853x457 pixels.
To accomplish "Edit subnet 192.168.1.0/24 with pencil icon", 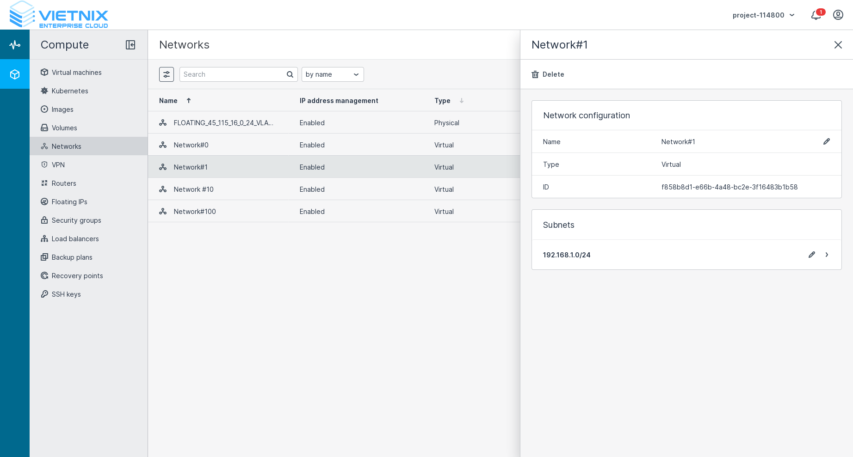I will [x=811, y=255].
